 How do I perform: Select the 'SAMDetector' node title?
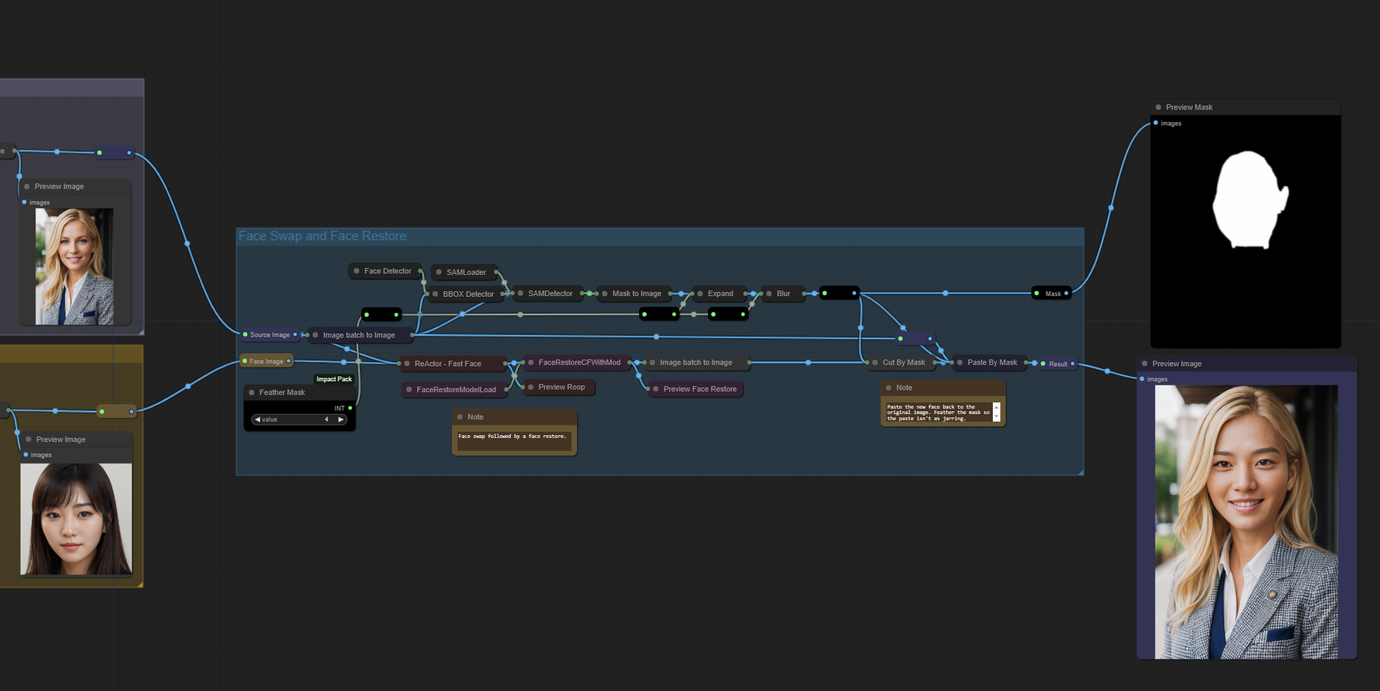[x=550, y=293]
